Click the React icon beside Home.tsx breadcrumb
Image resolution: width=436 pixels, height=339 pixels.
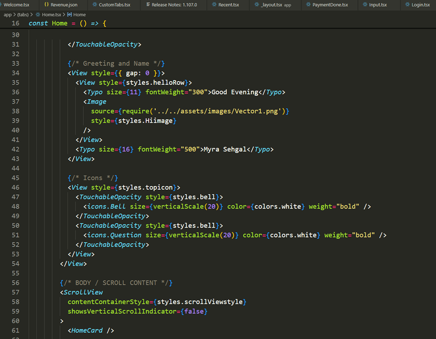[38, 15]
